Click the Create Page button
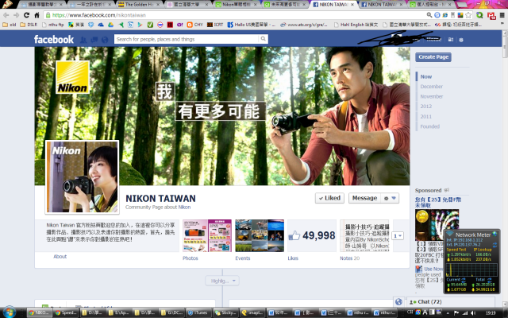The image size is (508, 318). pos(433,57)
